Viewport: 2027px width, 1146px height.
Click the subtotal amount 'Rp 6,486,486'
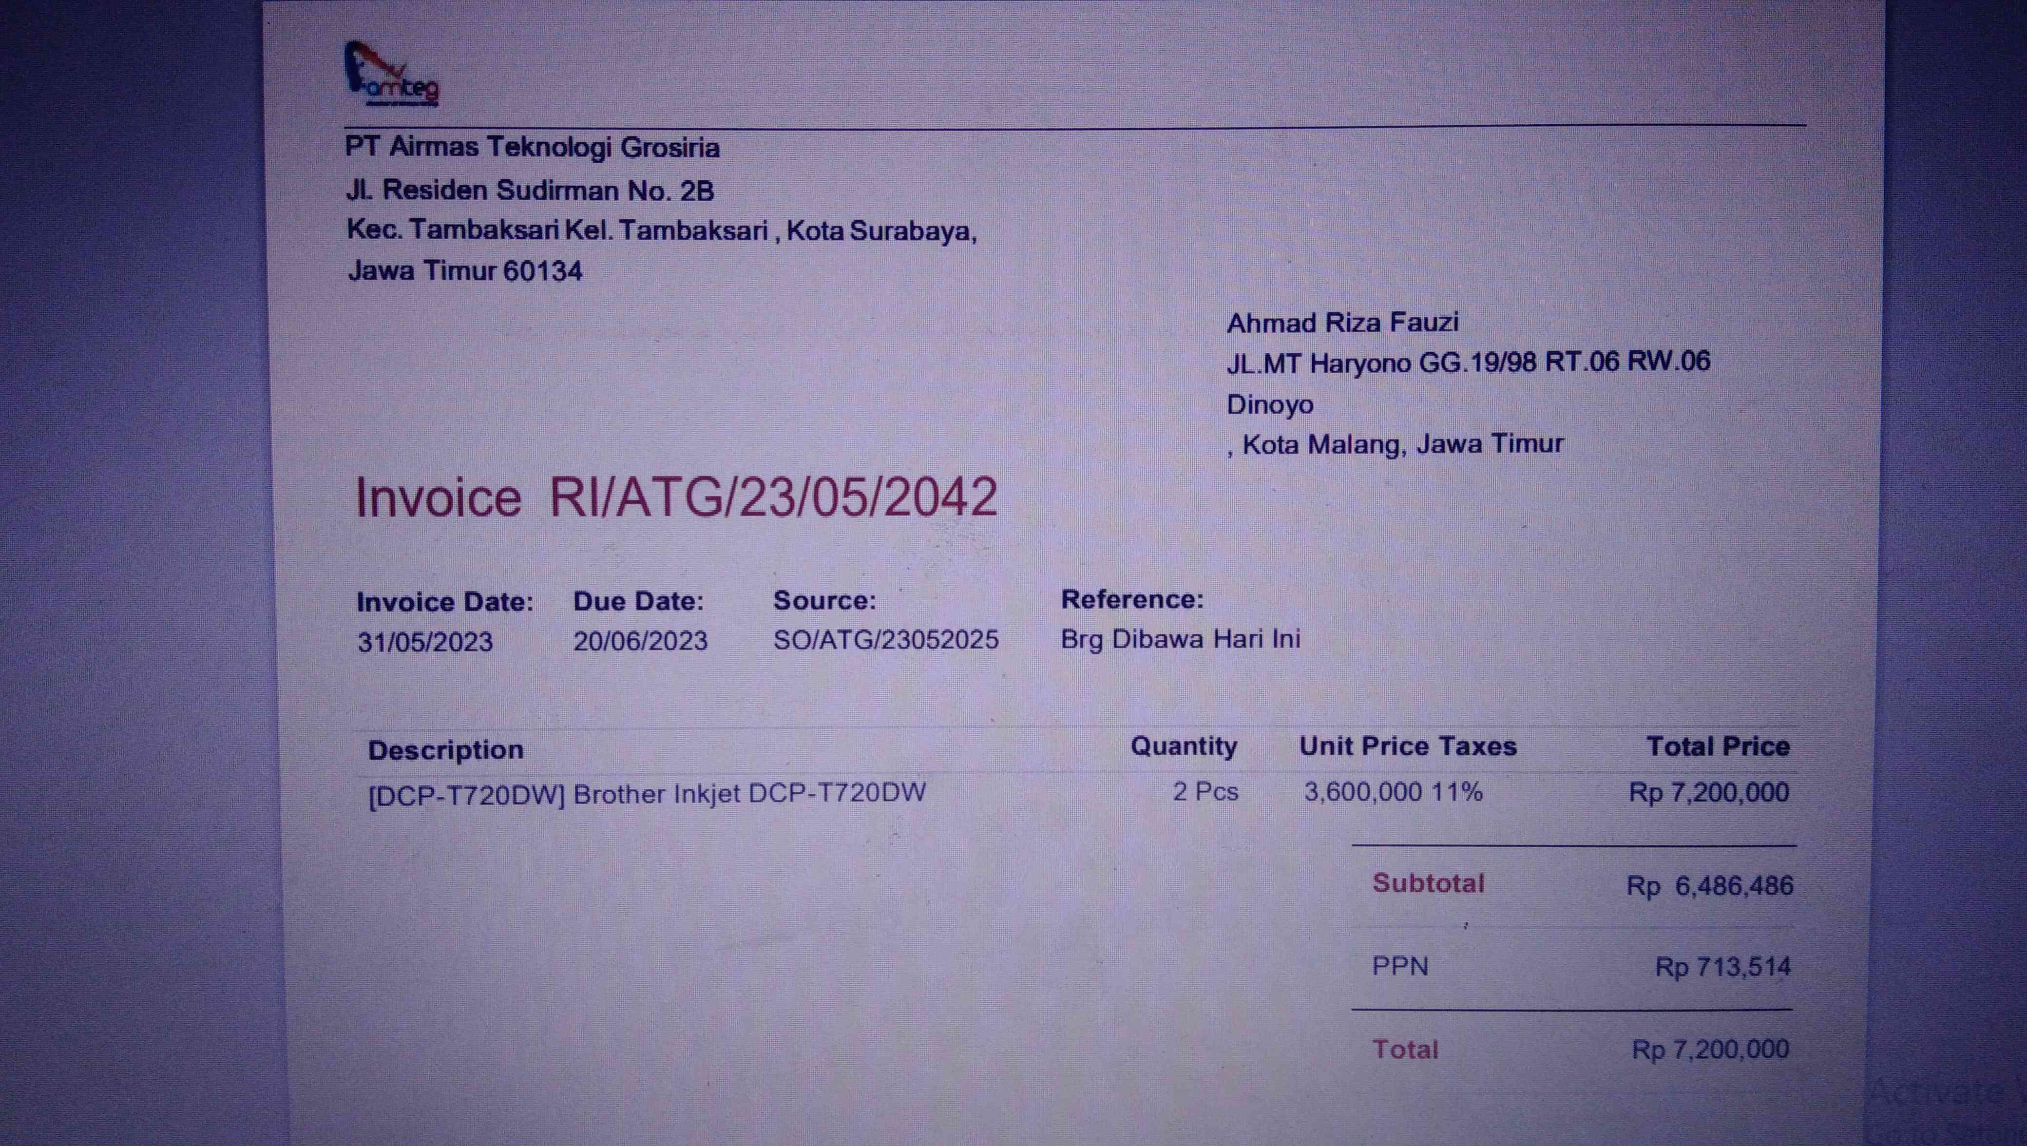tap(1710, 886)
